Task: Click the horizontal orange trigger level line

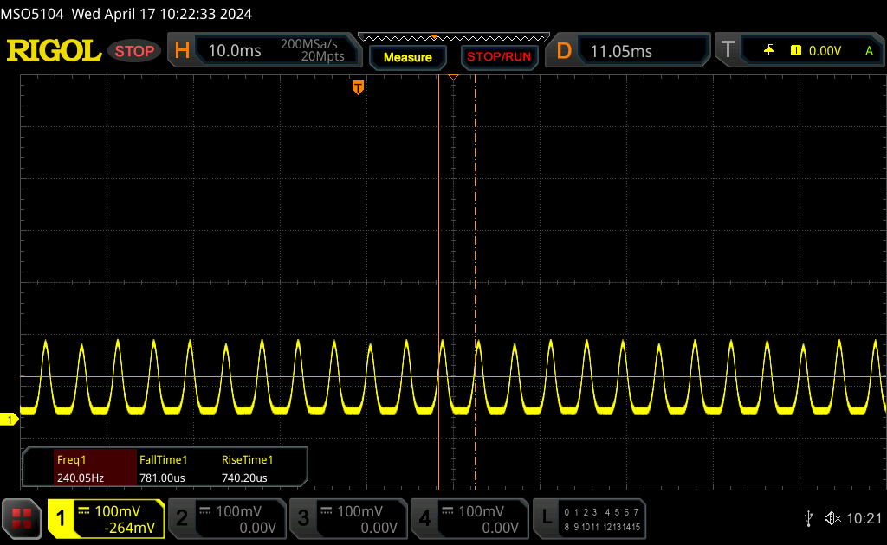Action: pos(454,376)
